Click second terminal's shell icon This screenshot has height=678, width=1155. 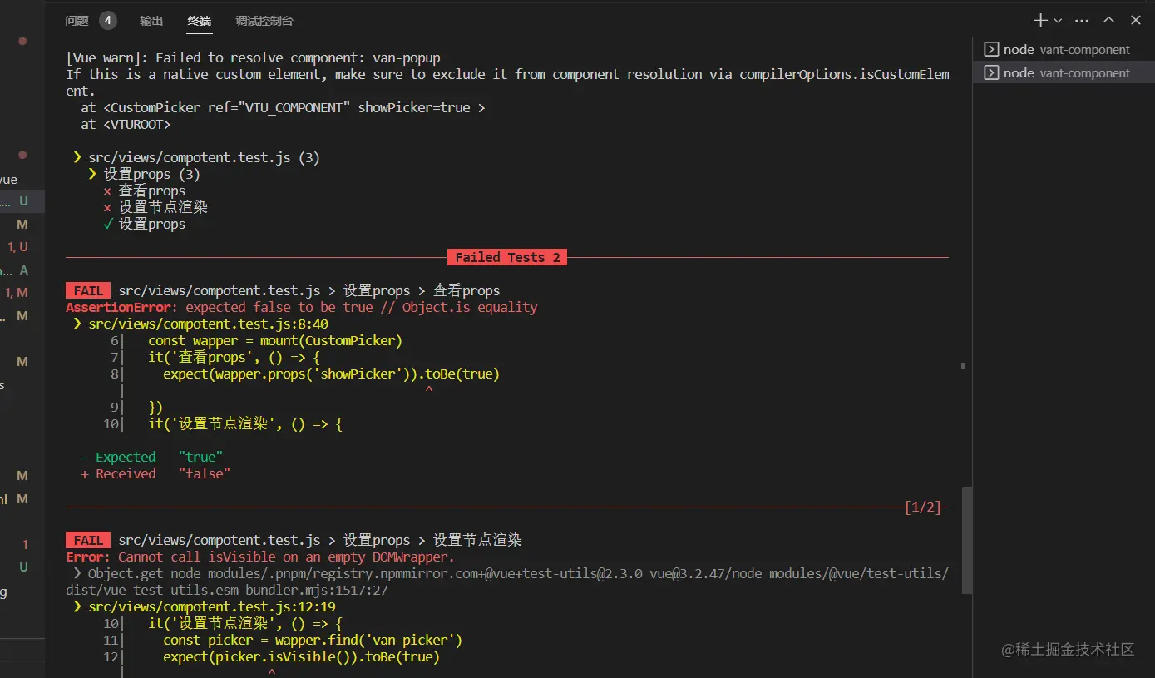[x=991, y=73]
